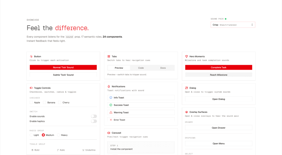This screenshot has width=282, height=155.
Task: Open the Crisp sound pack dropdown
Action: click(233, 25)
